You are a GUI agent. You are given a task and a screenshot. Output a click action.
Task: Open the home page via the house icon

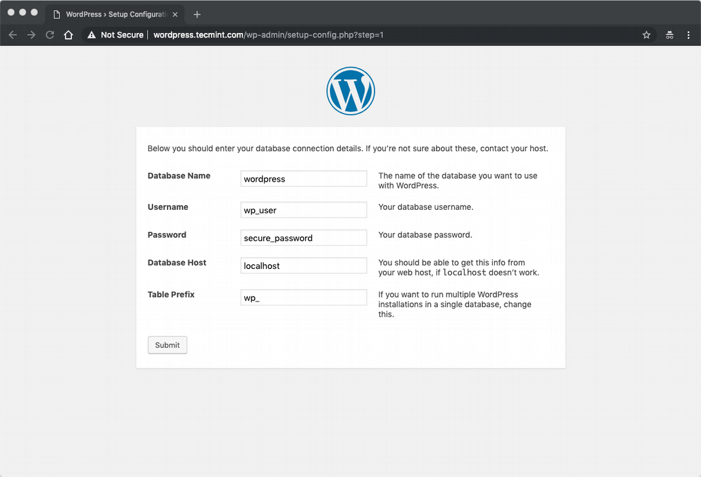point(68,35)
